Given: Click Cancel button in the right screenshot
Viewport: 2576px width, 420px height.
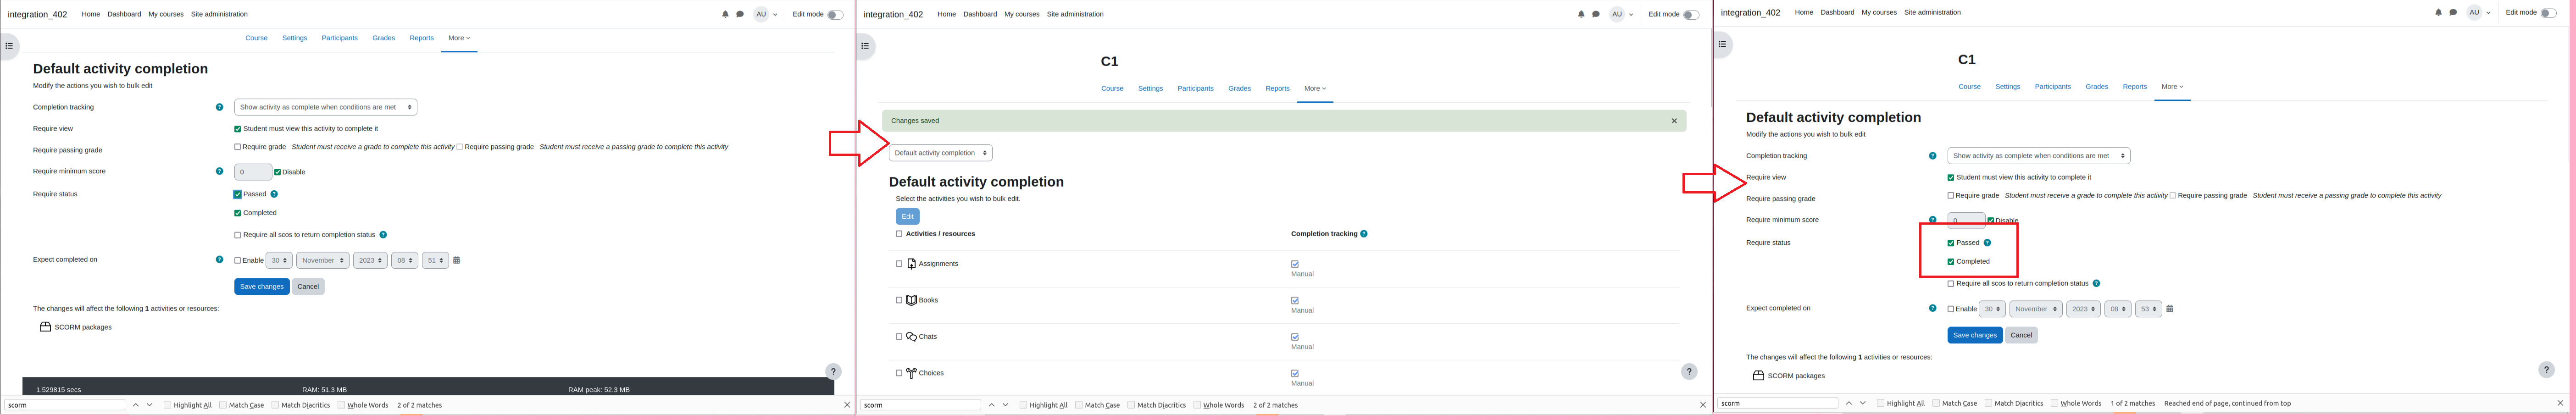Looking at the screenshot, I should [x=2021, y=335].
